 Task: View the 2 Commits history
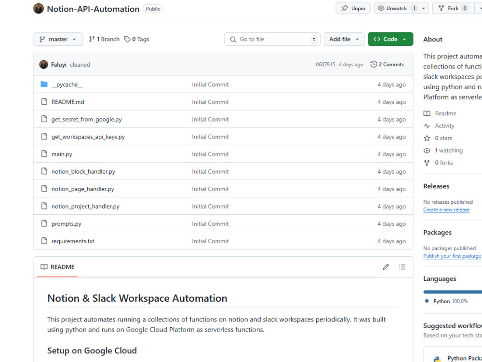pyautogui.click(x=387, y=64)
